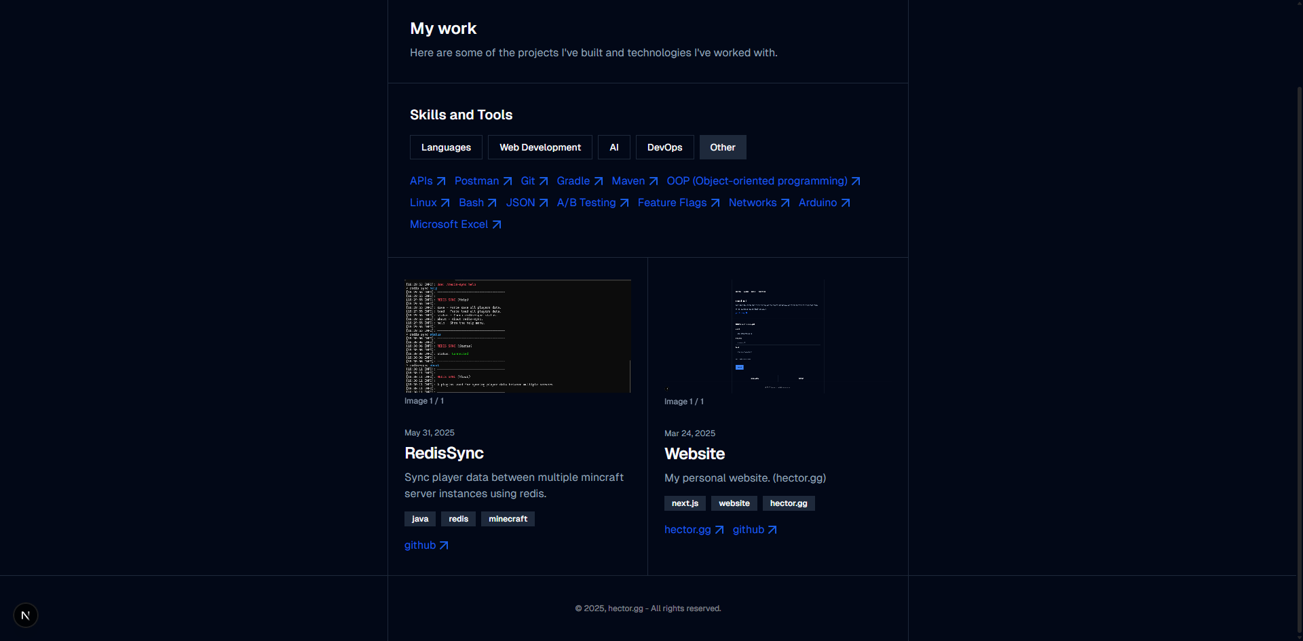The width and height of the screenshot is (1303, 641).
Task: Open the Git link
Action: click(x=534, y=181)
